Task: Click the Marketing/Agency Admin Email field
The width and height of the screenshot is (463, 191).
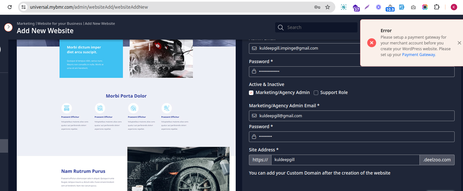Action: point(351,116)
